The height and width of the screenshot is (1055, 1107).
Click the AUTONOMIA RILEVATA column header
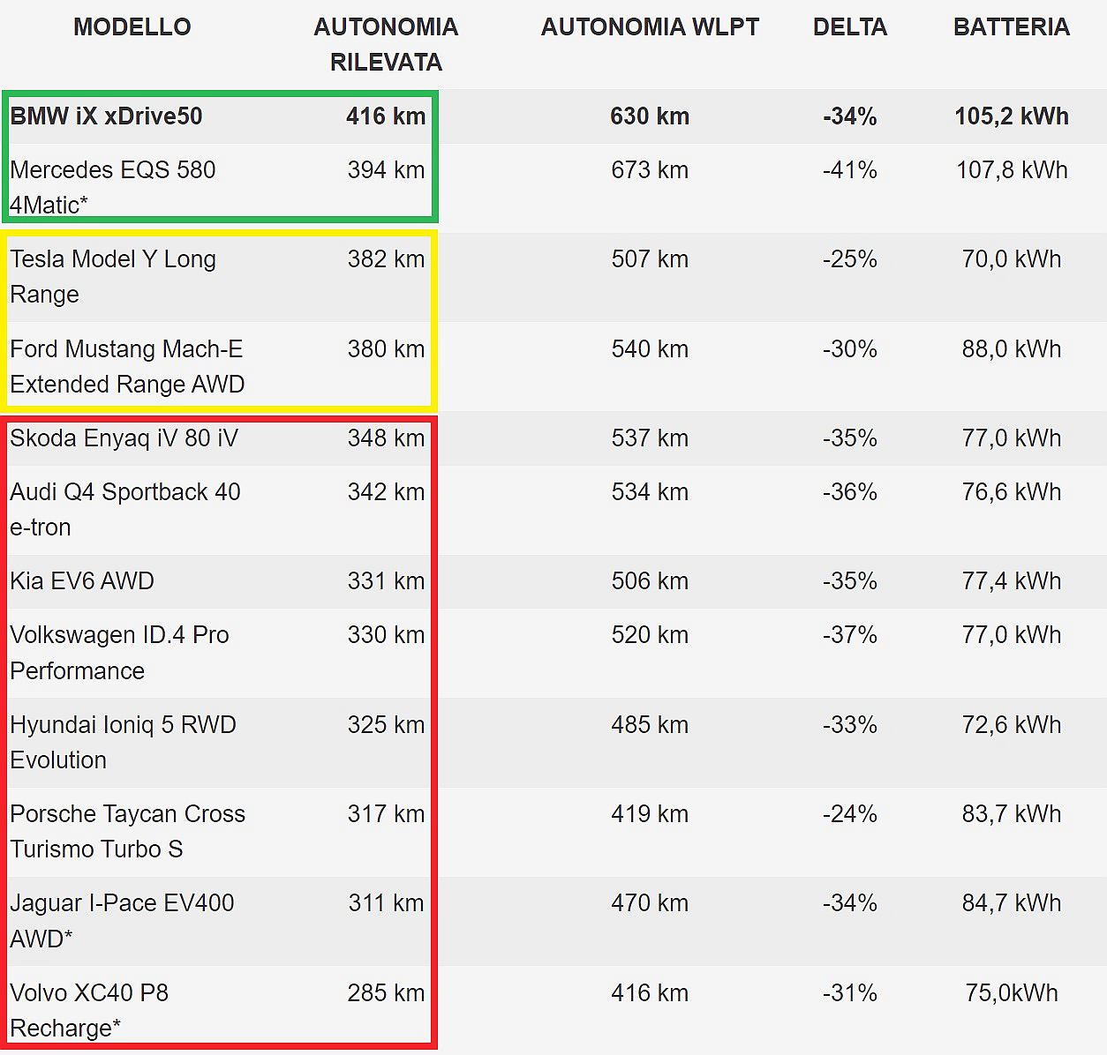click(x=386, y=44)
